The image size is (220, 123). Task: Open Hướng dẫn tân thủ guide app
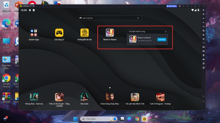(84, 33)
